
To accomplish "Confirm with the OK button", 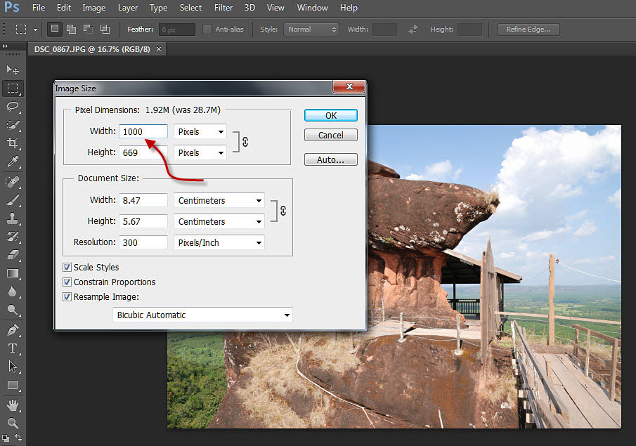I will 331,116.
